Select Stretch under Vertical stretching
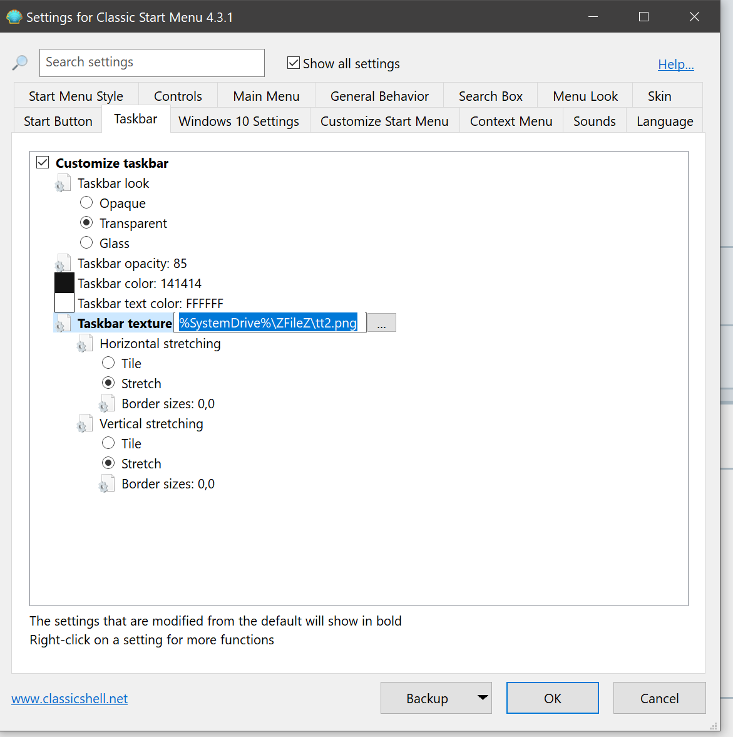The height and width of the screenshot is (737, 733). (108, 463)
